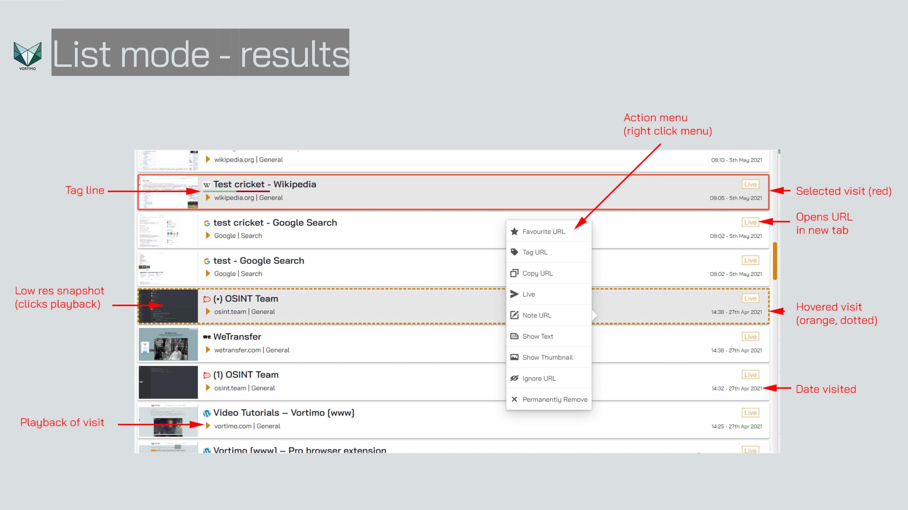Open (1) OSINT Team via Live button
The width and height of the screenshot is (908, 510).
[750, 374]
